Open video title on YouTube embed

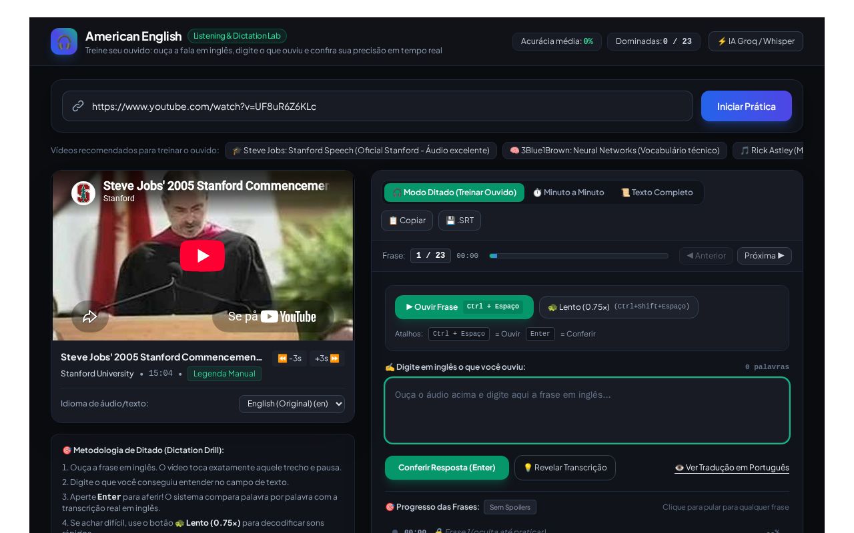pos(216,186)
